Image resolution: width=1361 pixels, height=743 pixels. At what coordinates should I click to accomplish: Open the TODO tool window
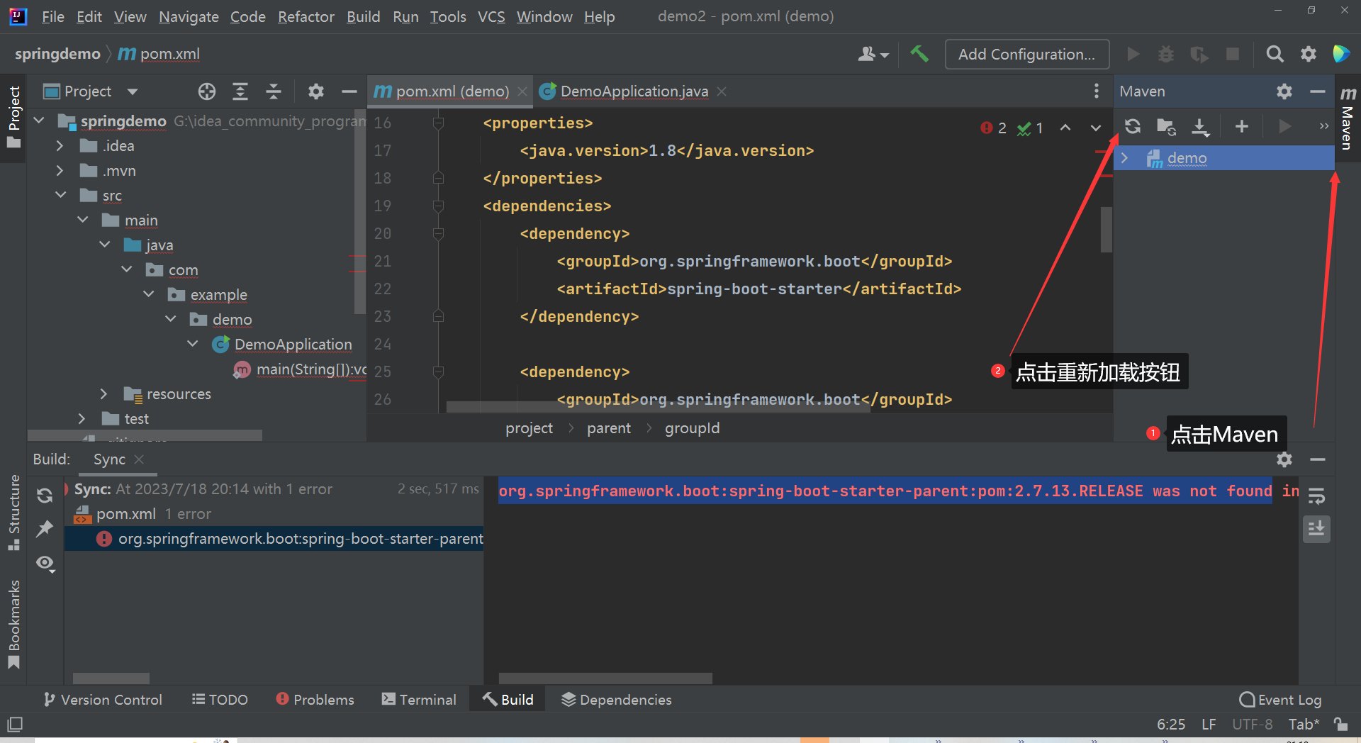pyautogui.click(x=220, y=700)
